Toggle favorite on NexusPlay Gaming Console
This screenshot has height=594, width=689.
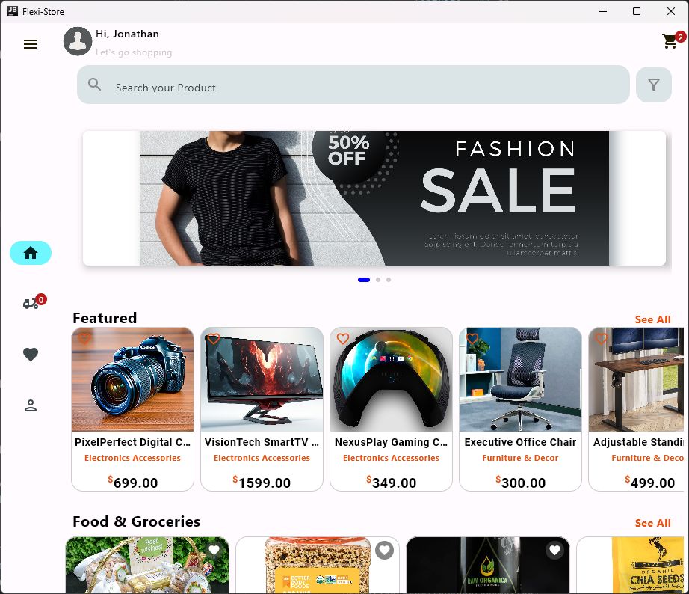pos(343,339)
